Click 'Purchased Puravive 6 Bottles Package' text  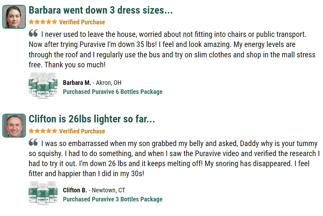click(x=113, y=92)
